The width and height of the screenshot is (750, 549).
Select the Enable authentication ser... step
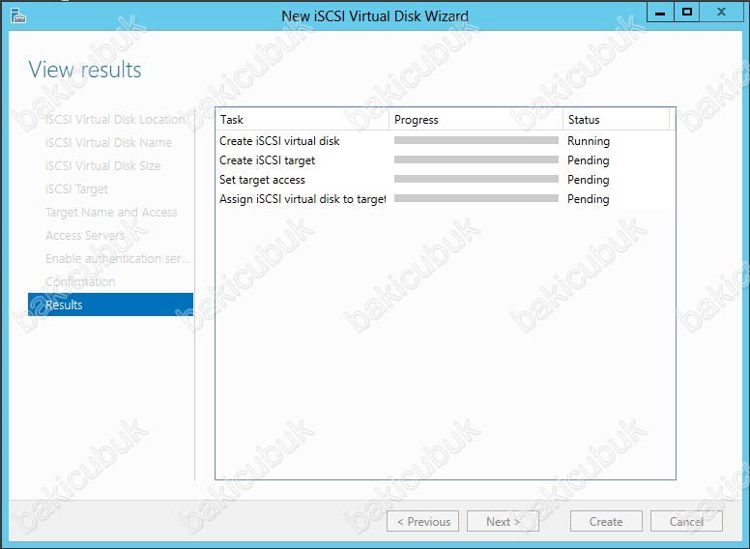[x=117, y=259]
